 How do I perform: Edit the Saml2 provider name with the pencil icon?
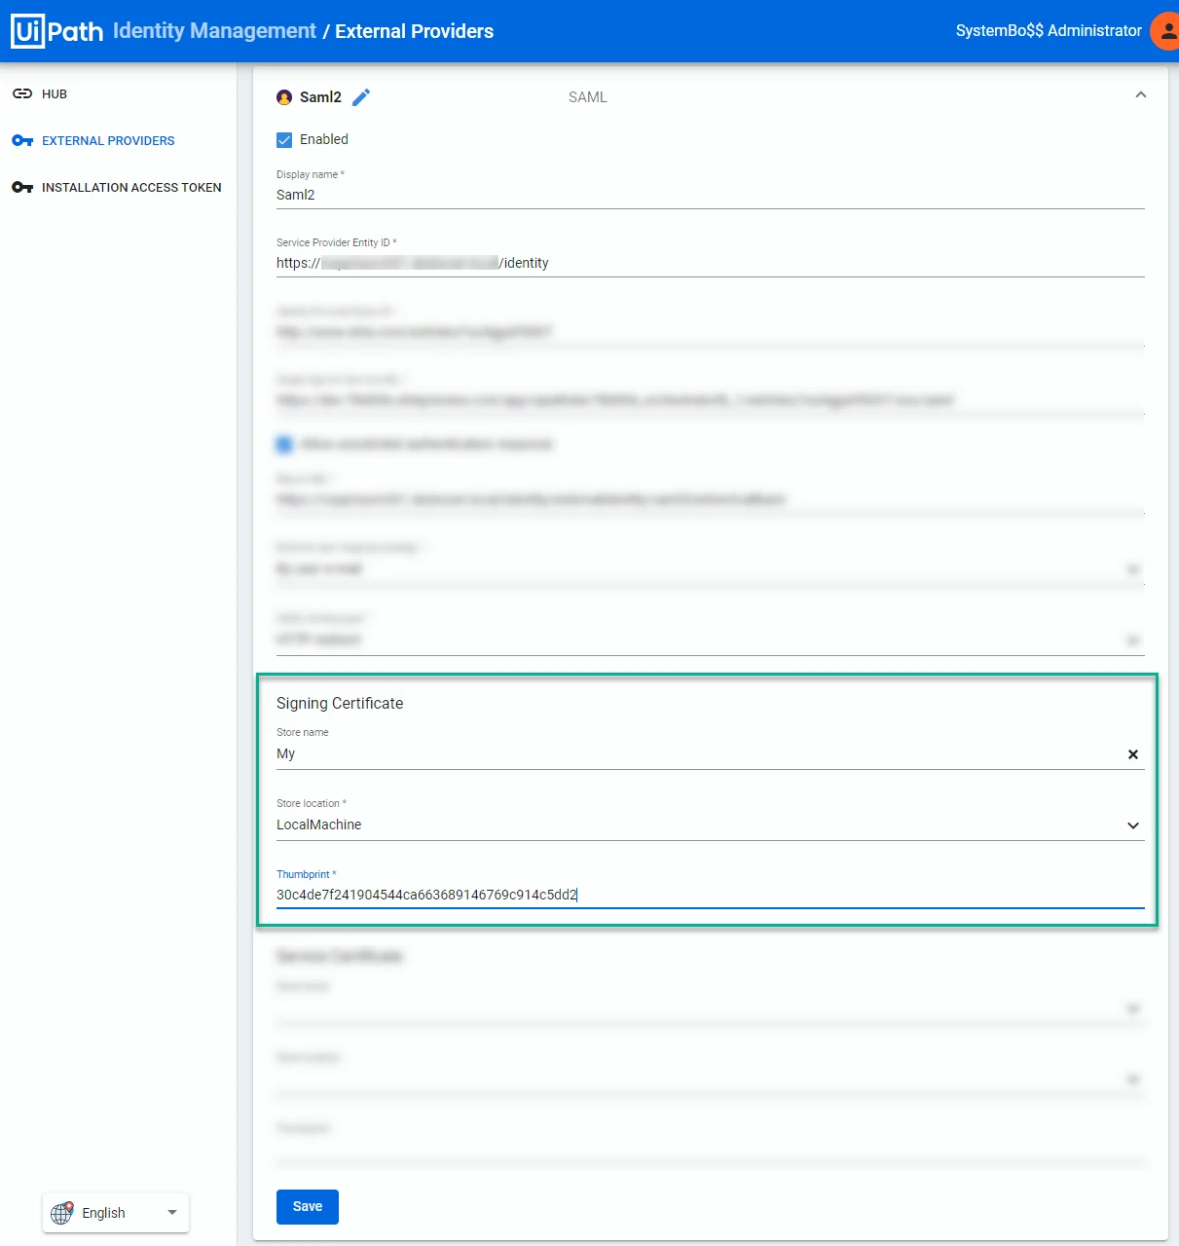(x=361, y=97)
